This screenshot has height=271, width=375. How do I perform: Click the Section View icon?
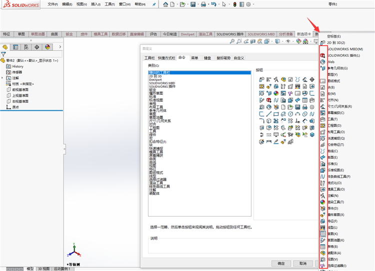click(253, 41)
